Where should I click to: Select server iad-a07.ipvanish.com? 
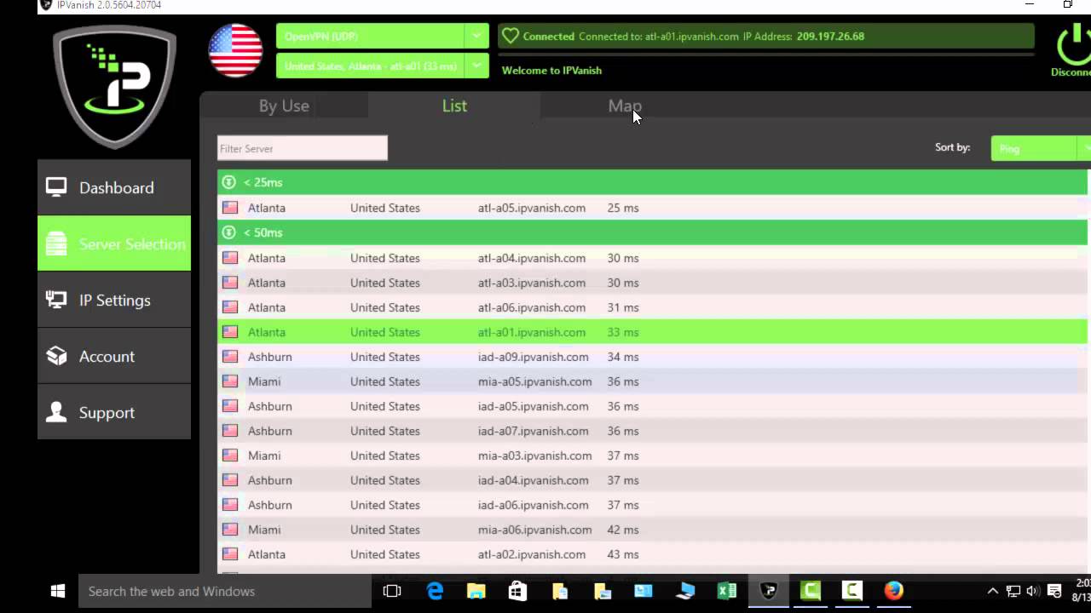click(653, 431)
